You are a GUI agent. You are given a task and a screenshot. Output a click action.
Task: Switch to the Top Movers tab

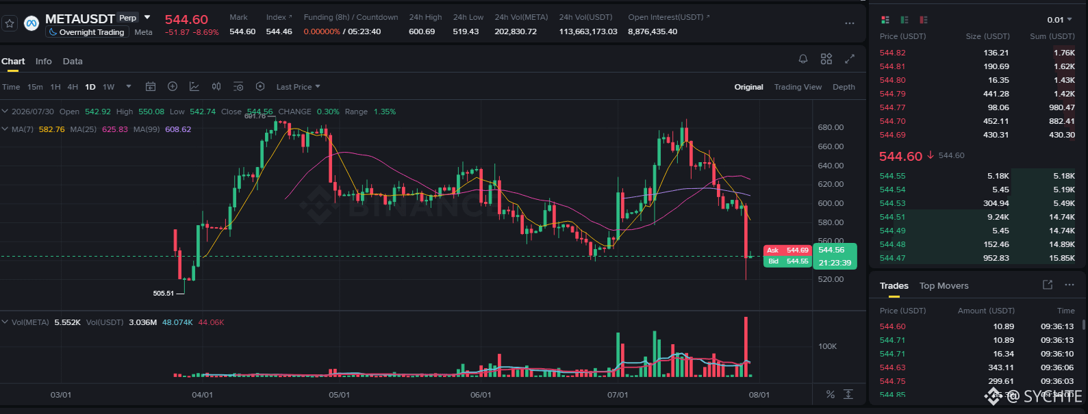(x=944, y=286)
